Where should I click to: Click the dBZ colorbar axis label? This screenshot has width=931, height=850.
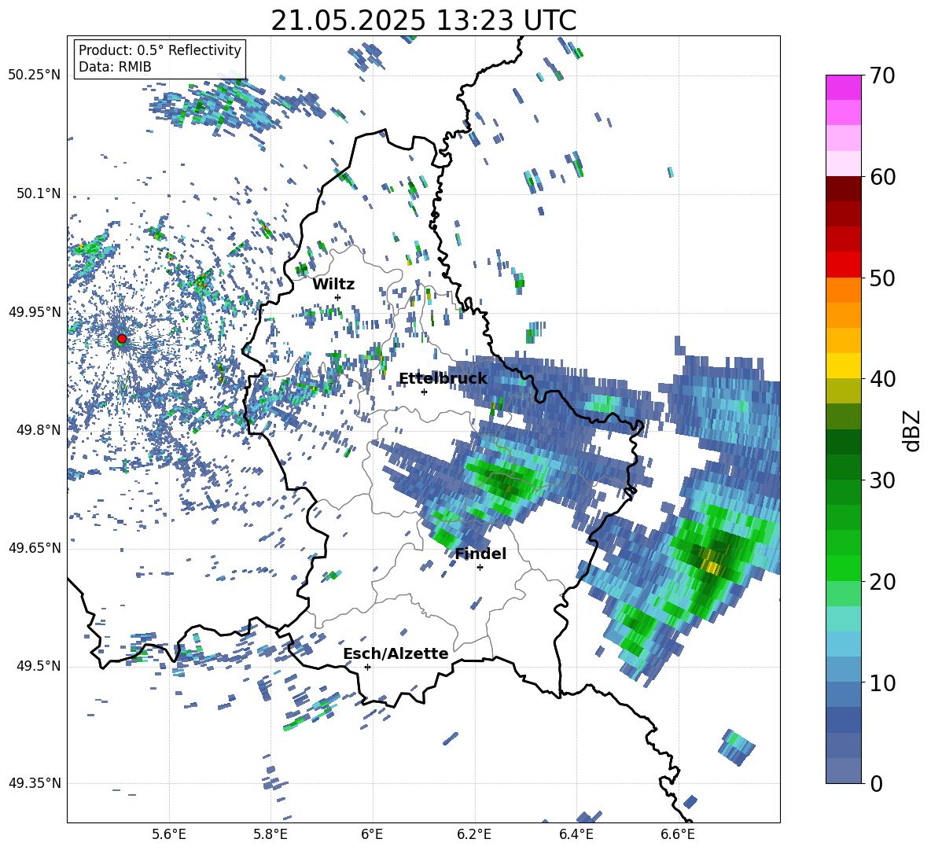click(x=913, y=430)
